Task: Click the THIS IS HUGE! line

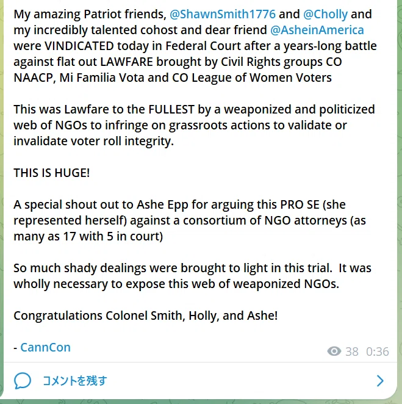Action: coord(51,173)
